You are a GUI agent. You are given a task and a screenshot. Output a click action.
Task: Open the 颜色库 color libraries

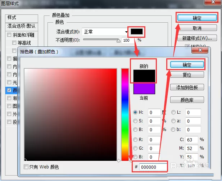coord(187,100)
